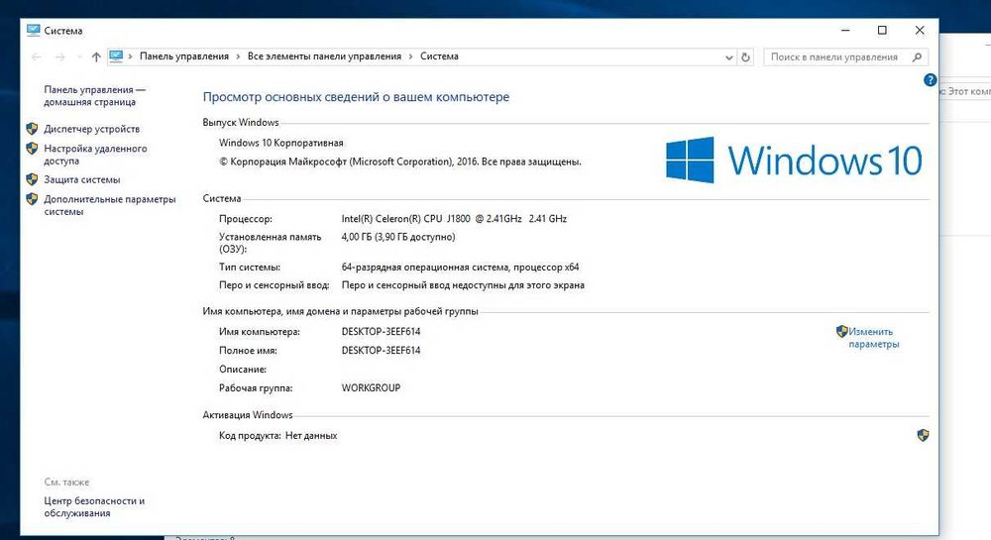
Task: Click the installed memory value 4,00 ГБ
Action: [398, 237]
